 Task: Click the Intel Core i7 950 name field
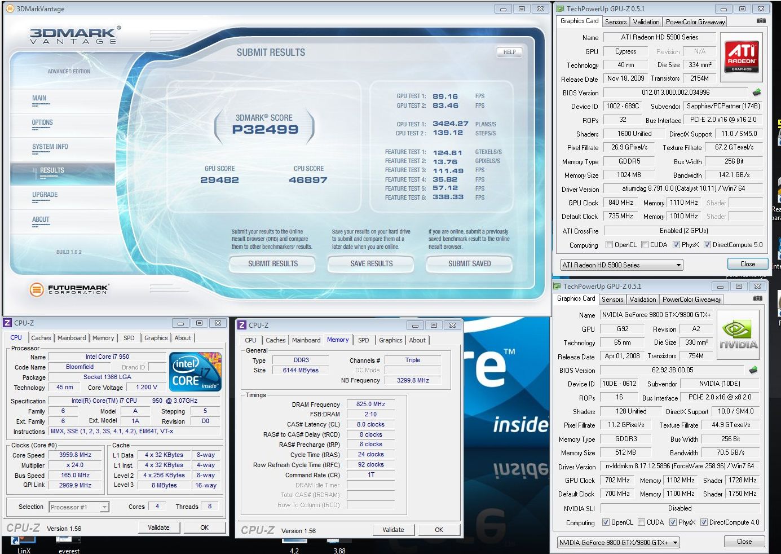coord(107,357)
